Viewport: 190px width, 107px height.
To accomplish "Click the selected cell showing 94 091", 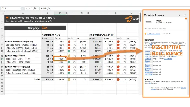I will 60,59.
